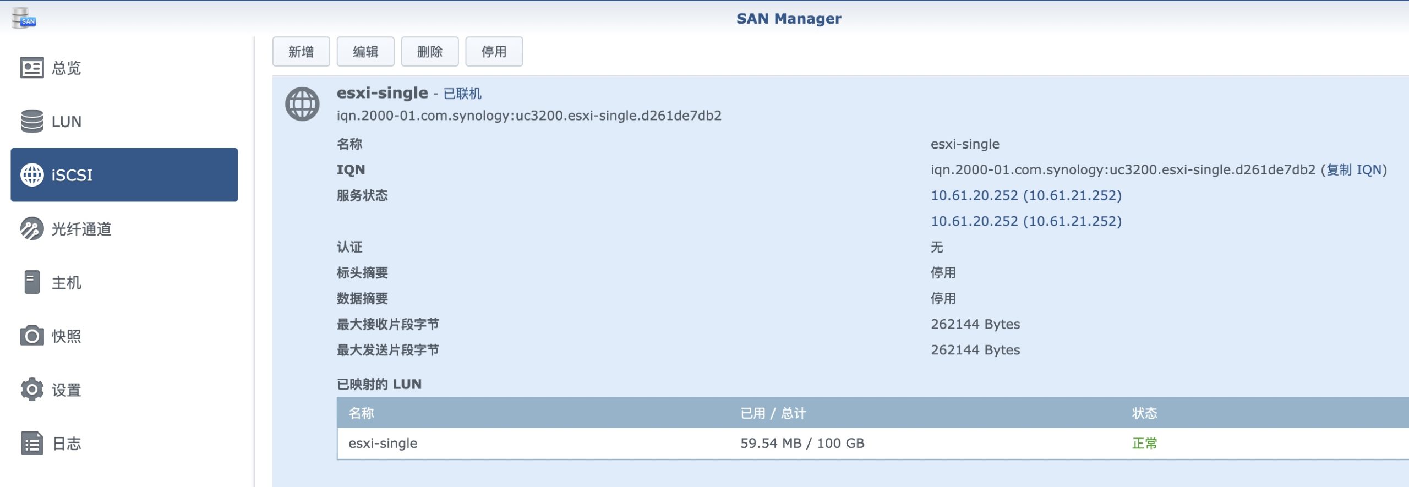The image size is (1409, 487).
Task: Click the 已联机 connected status text
Action: point(462,94)
